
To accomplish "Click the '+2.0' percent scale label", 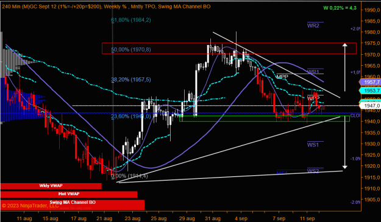I will point(355,29).
